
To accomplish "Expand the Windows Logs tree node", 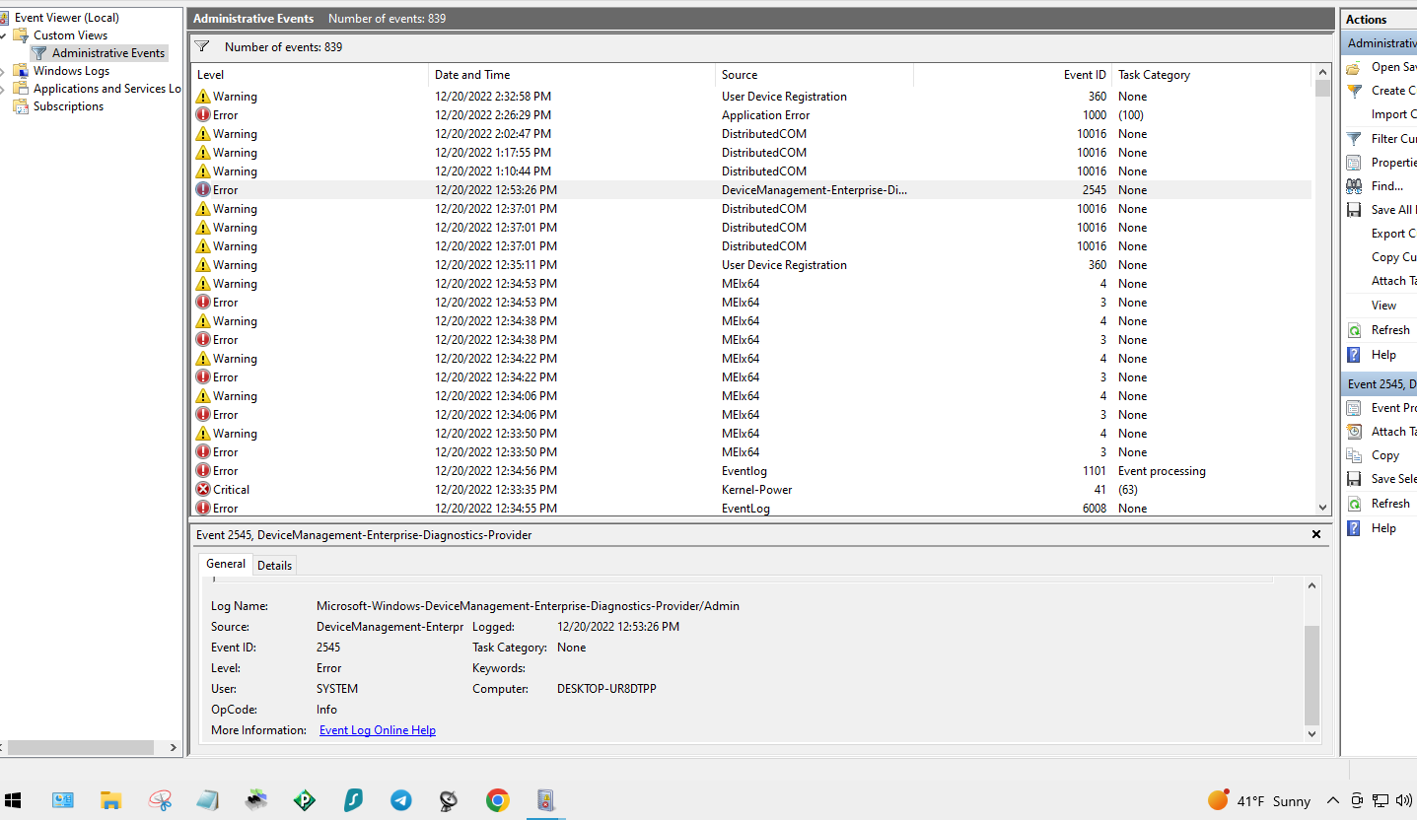I will (x=4, y=71).
